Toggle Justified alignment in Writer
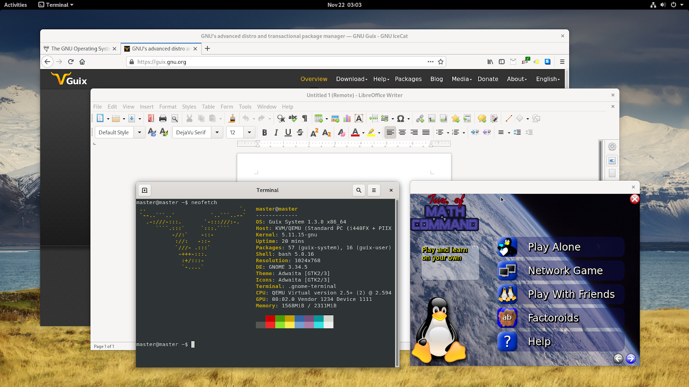The image size is (689, 387). (x=426, y=132)
